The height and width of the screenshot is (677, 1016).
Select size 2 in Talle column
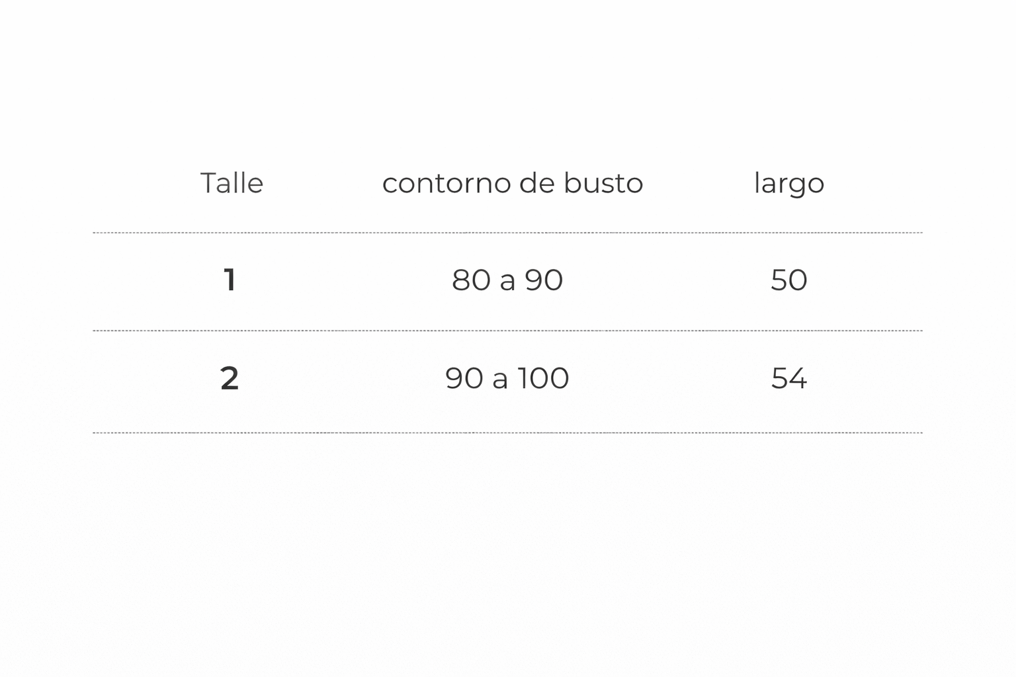point(230,378)
